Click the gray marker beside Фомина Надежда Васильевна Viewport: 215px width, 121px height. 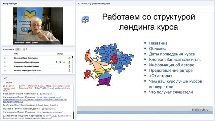5,71
